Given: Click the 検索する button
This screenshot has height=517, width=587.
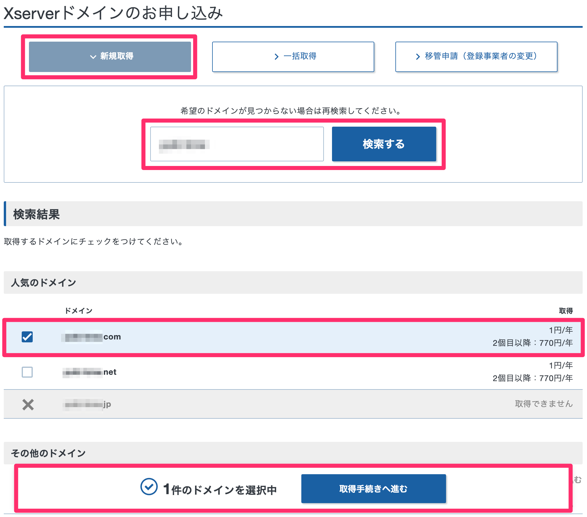Looking at the screenshot, I should point(384,144).
